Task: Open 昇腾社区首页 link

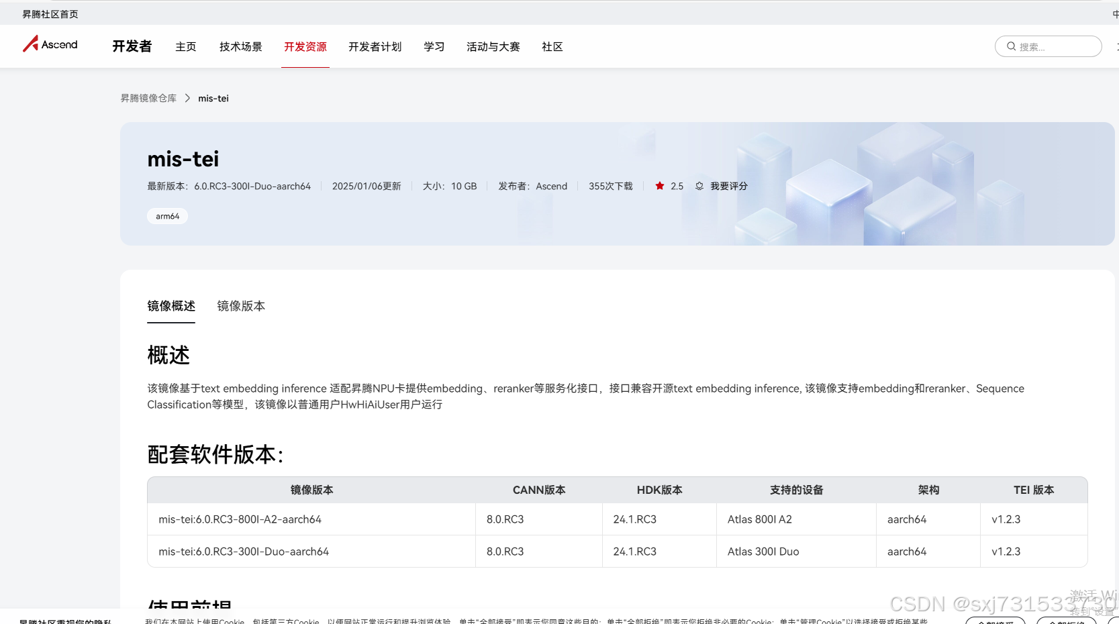Action: click(50, 14)
